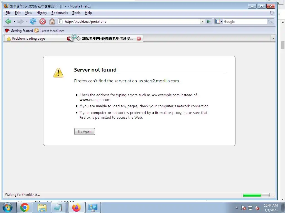The width and height of the screenshot is (285, 213).
Task: Go to the Home page icon
Action: 52,21
